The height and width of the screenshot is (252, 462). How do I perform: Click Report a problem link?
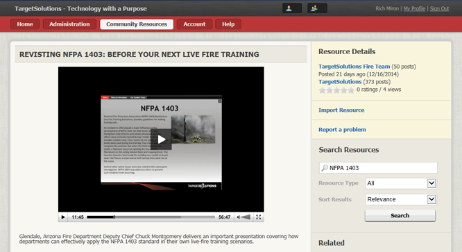[x=342, y=130]
